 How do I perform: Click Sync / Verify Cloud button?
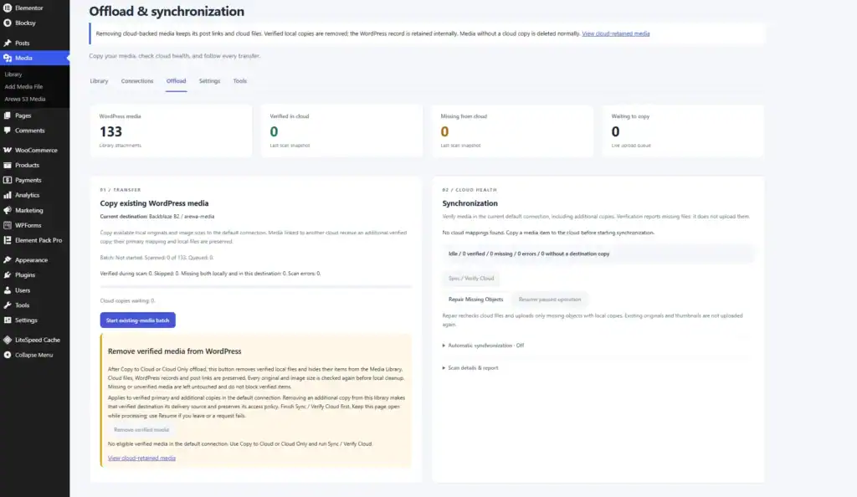tap(471, 279)
